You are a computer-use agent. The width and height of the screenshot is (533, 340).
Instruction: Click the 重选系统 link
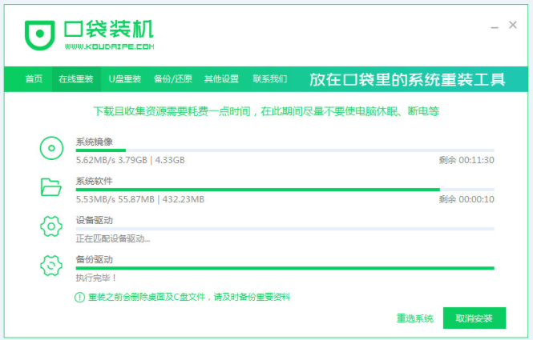[x=414, y=318]
